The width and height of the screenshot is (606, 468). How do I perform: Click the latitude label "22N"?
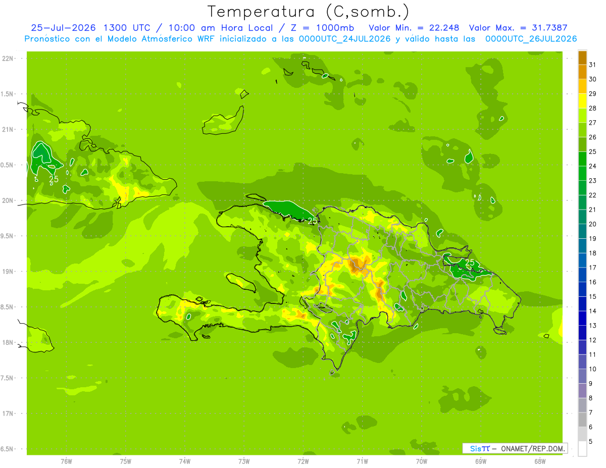(x=8, y=59)
